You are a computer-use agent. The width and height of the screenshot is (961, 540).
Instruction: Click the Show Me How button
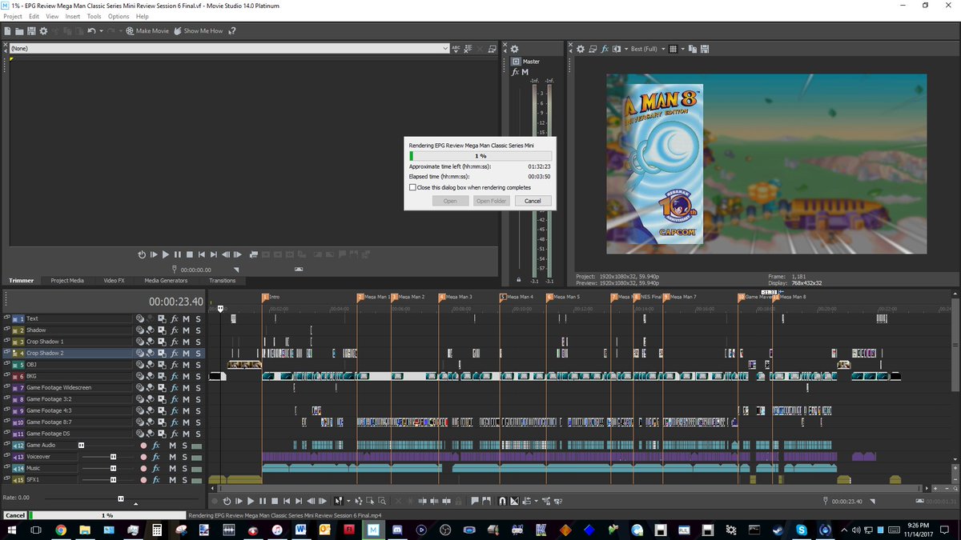click(x=199, y=30)
